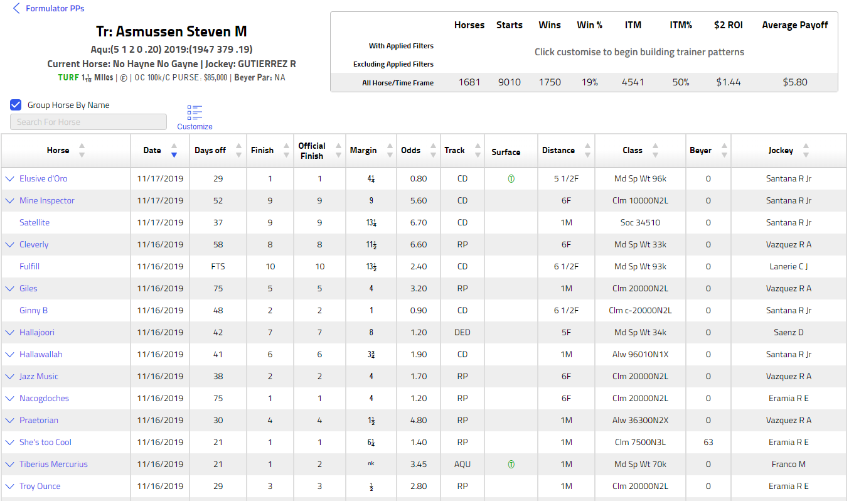This screenshot has height=501, width=849.
Task: Sort by the Date column arrows
Action: point(174,151)
